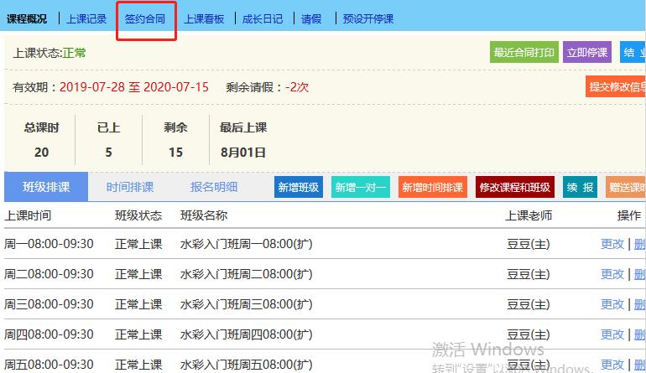Click the orange 提交修改信息 button
The image size is (646, 373).
click(617, 86)
